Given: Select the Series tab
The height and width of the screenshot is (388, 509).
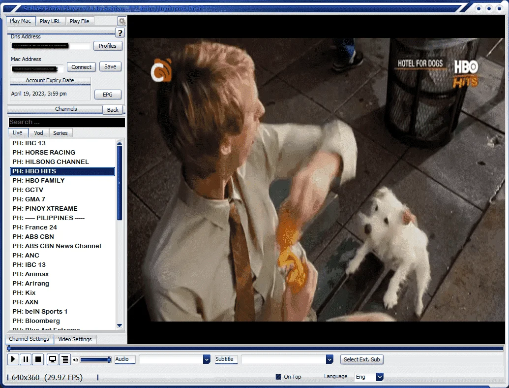Looking at the screenshot, I should tap(60, 133).
